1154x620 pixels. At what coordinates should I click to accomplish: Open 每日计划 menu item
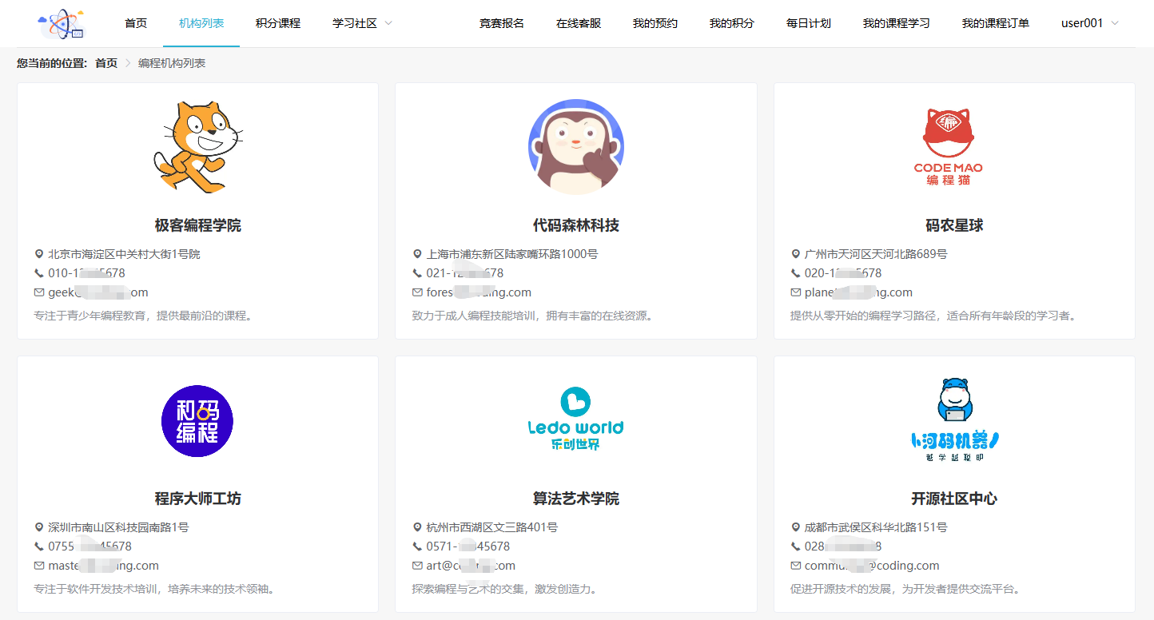809,23
